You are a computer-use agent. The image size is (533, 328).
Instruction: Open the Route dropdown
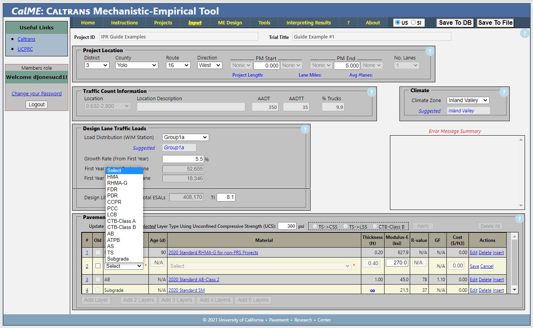click(x=178, y=65)
